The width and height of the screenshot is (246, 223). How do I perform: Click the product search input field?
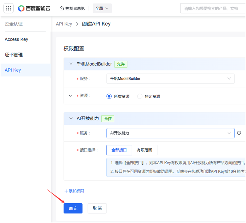point(213,8)
